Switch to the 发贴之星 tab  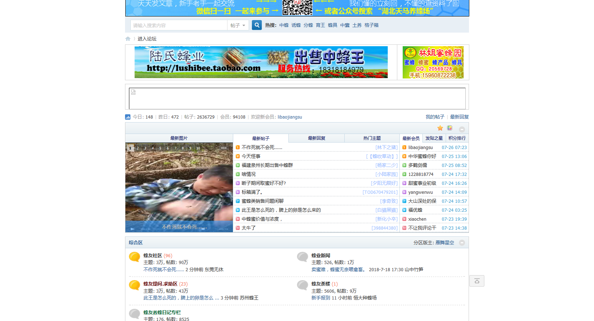(x=434, y=138)
